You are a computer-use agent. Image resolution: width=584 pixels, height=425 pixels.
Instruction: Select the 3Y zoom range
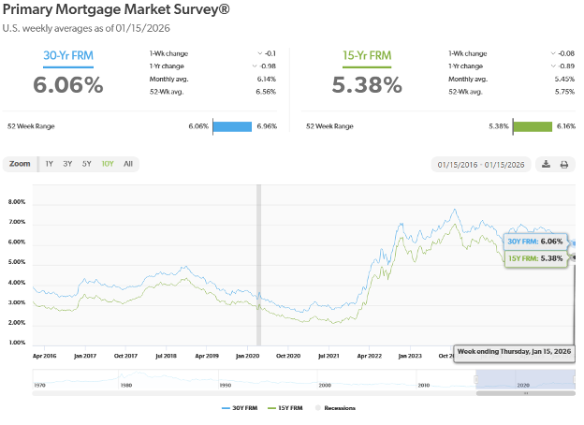[x=67, y=164]
